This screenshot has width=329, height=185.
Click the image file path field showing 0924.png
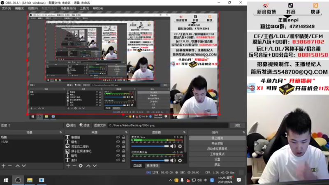(168, 125)
